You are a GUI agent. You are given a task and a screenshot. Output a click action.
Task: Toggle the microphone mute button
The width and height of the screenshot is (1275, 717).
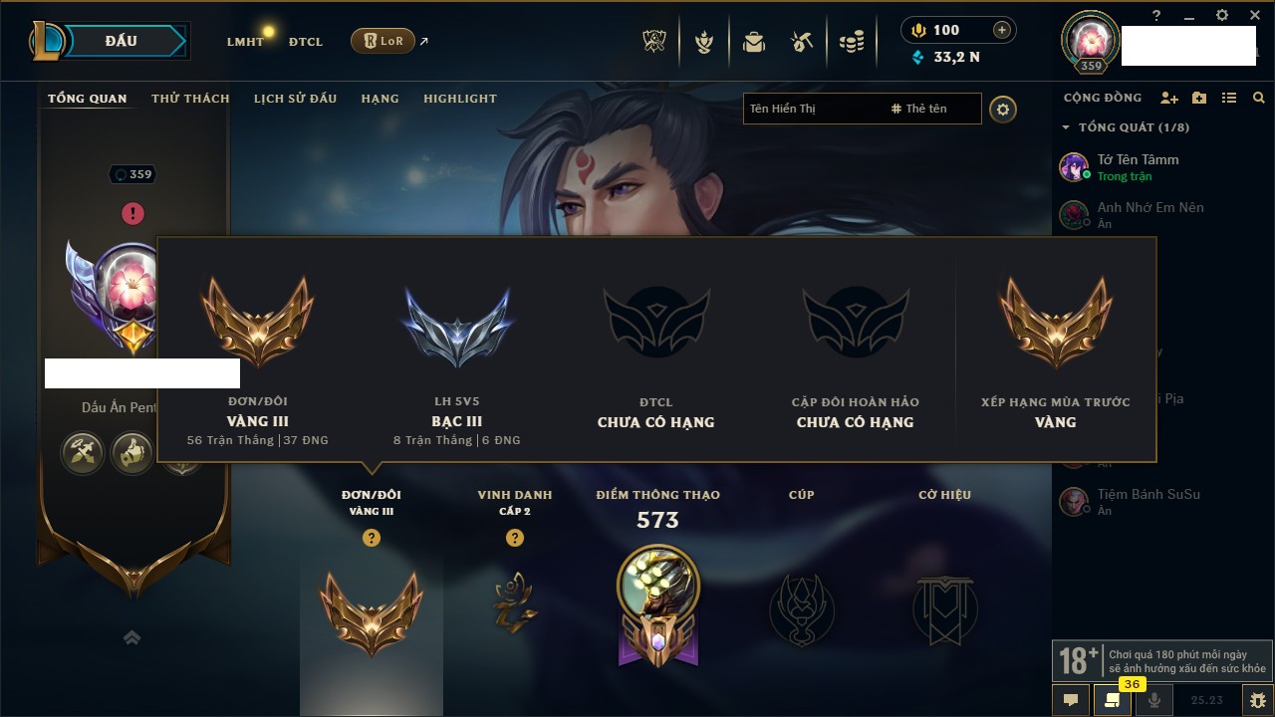coord(1154,700)
